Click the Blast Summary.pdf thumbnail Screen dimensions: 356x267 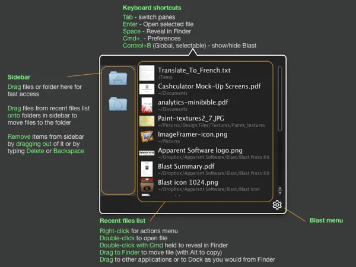click(147, 169)
